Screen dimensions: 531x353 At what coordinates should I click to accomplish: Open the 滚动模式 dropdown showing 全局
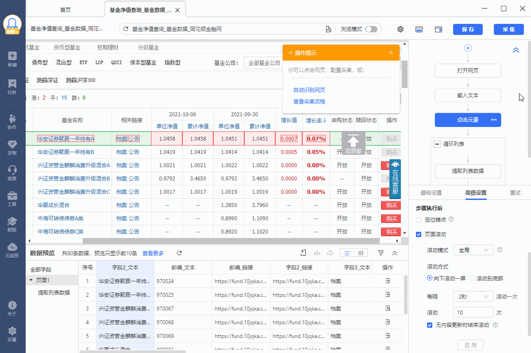(473, 250)
